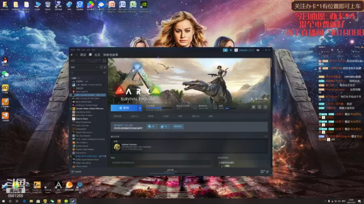Click the recent-activity clock filter icon

[101, 67]
